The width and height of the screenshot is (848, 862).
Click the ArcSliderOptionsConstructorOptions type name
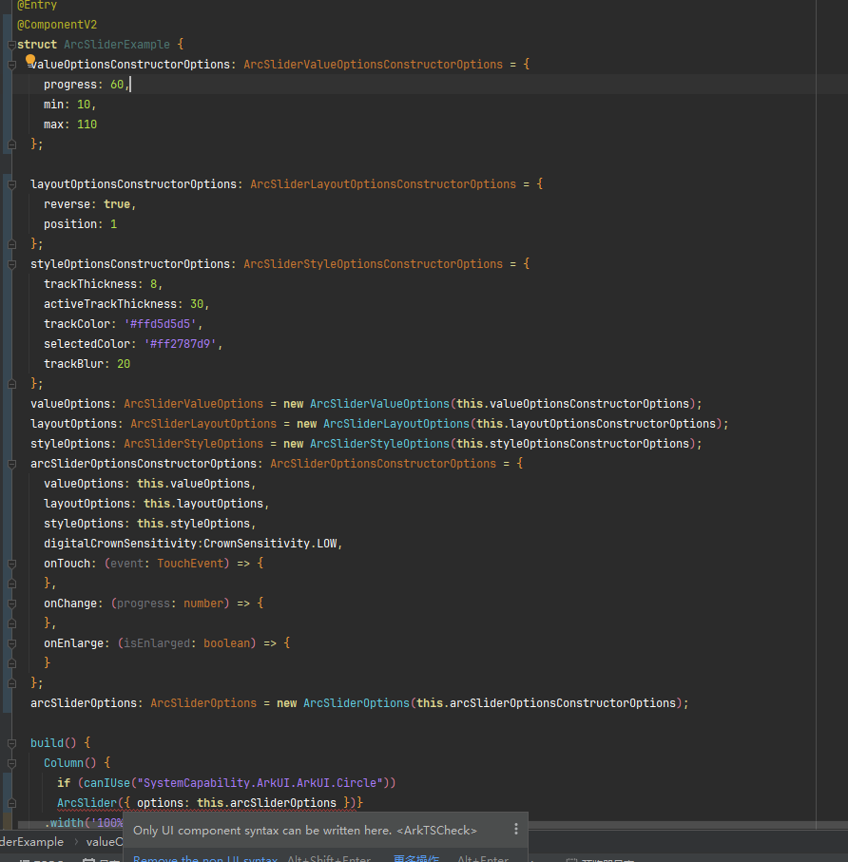(383, 464)
